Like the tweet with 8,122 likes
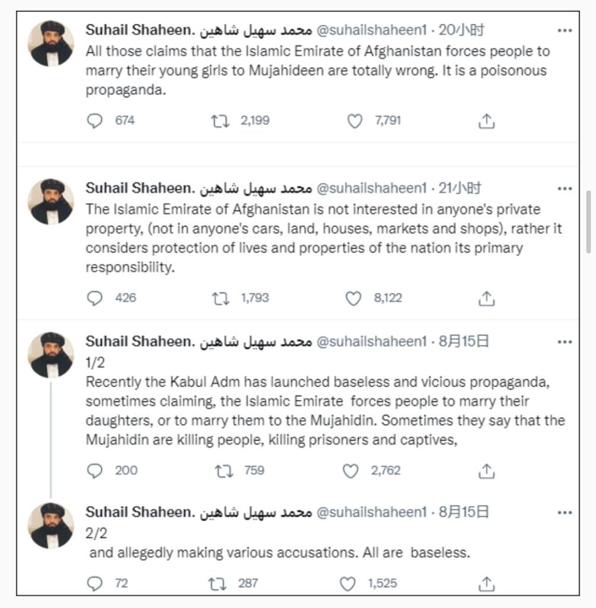This screenshot has width=596, height=608. (353, 299)
